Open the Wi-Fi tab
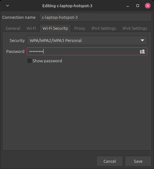 tap(31, 28)
